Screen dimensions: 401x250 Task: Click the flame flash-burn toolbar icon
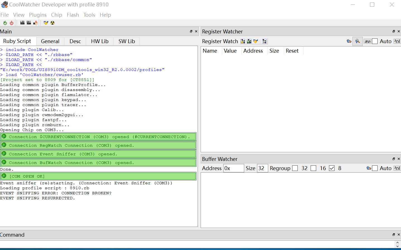pyautogui.click(x=35, y=23)
